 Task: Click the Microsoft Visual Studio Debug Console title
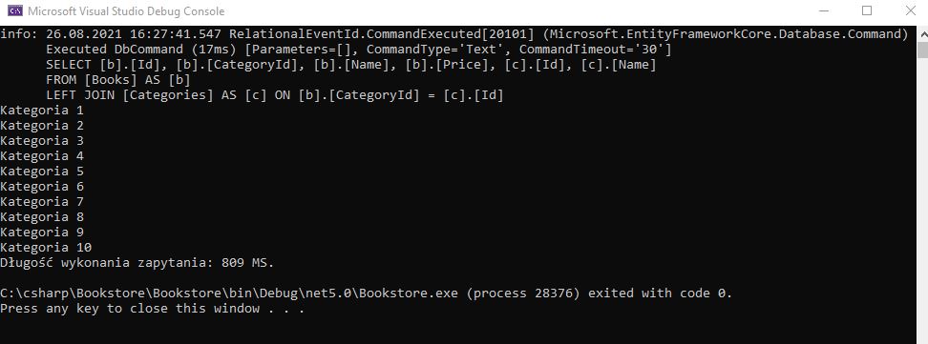(x=126, y=11)
